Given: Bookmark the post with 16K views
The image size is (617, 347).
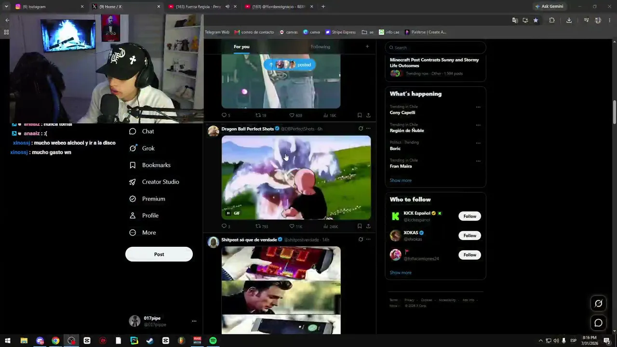Looking at the screenshot, I should (360, 115).
